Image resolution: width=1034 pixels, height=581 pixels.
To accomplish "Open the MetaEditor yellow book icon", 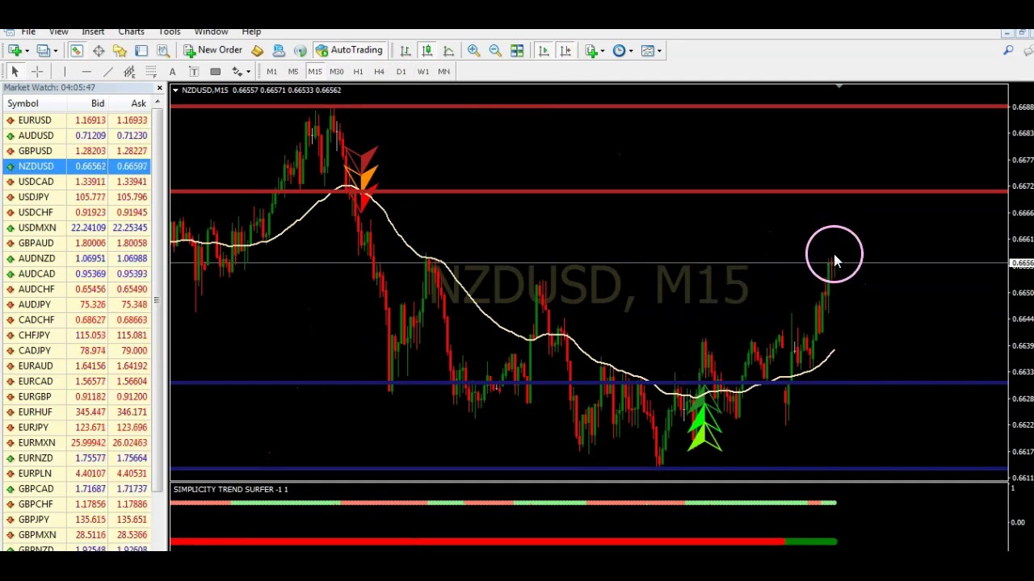I will [257, 51].
